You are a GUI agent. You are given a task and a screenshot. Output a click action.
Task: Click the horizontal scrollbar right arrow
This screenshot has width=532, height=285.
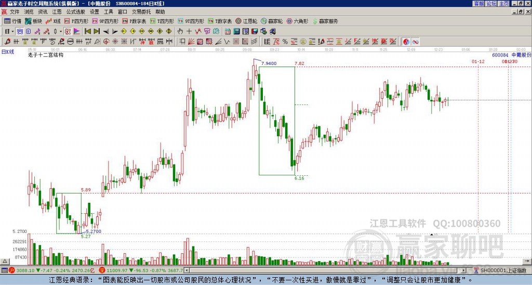[463, 270]
